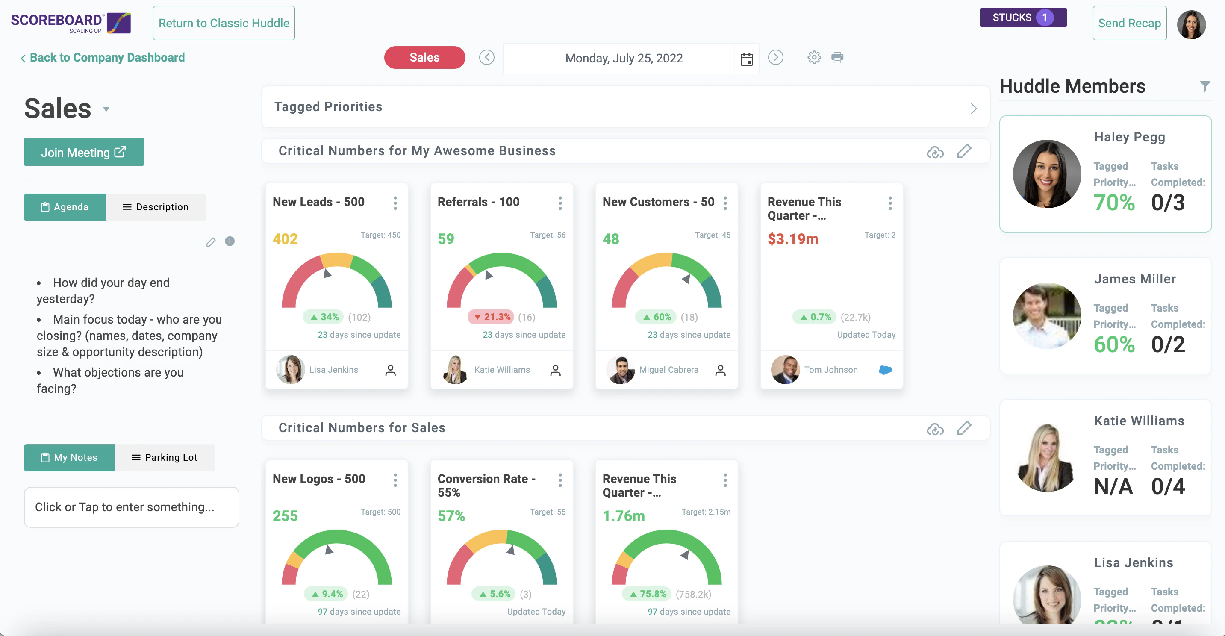Click cloud sync icon on Critical Numbers for Sales
Screen dimensions: 1225x636
click(x=935, y=429)
